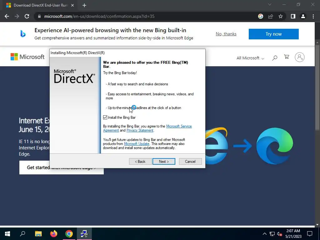Click the padlock site info icon
Screen dimensions: 320x240
click(39, 16)
